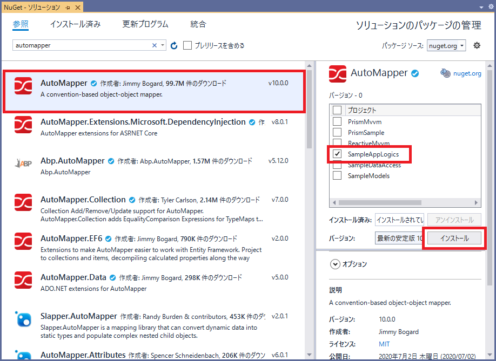Open the search box history dropdown arrow

(x=162, y=45)
